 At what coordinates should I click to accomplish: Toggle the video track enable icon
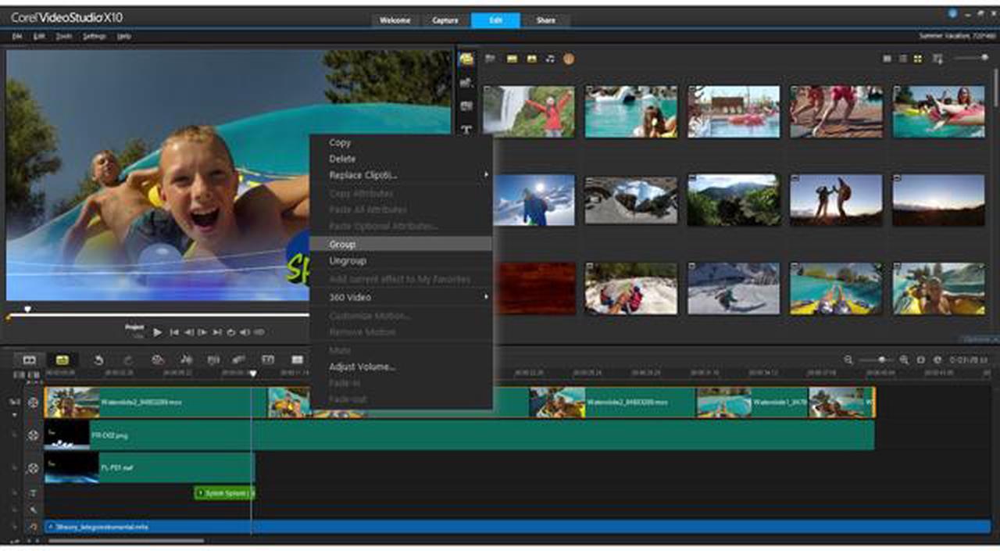33,403
